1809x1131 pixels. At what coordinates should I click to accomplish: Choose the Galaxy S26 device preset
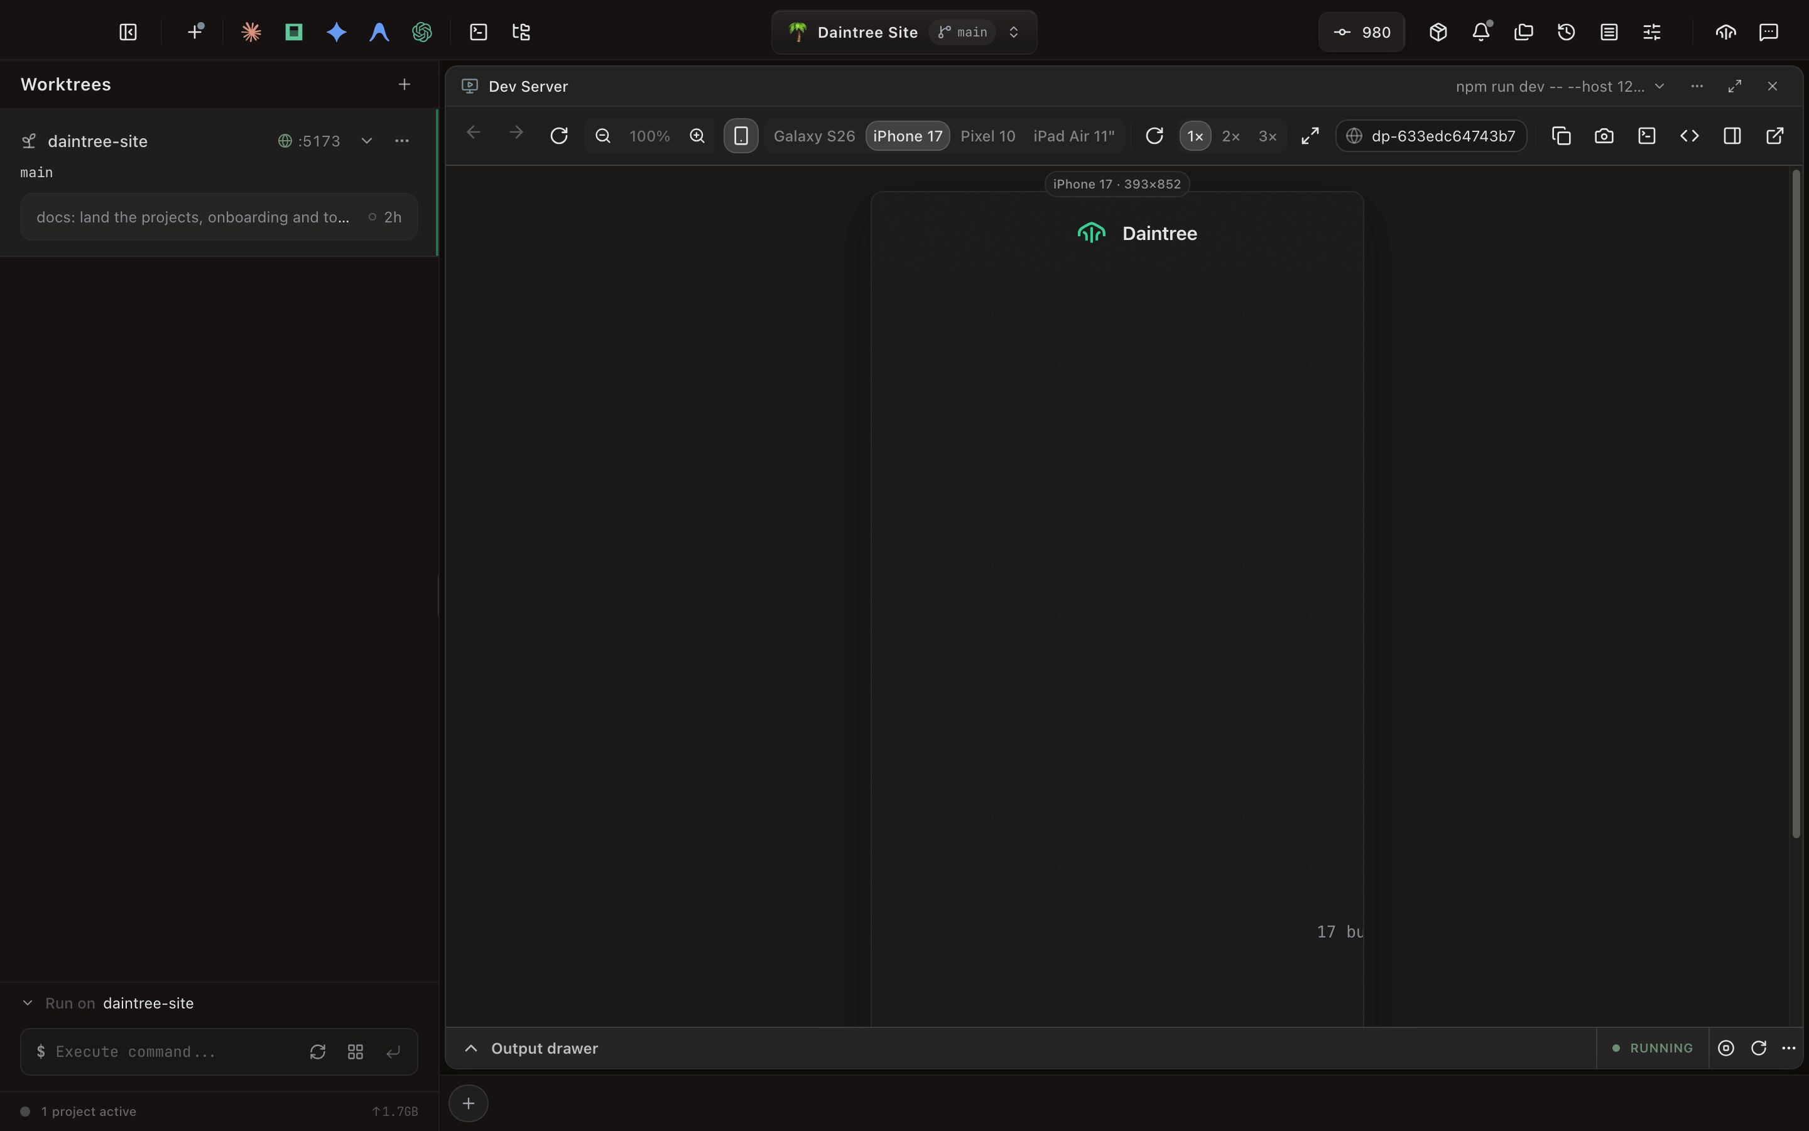point(814,136)
